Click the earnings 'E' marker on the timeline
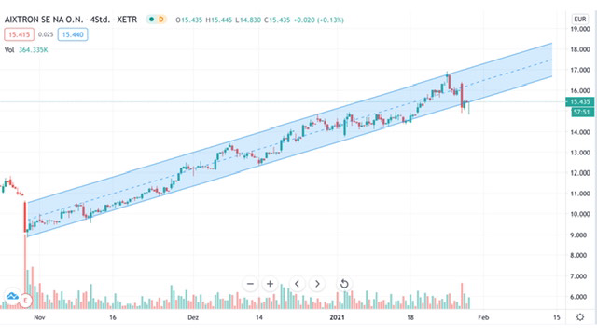 tap(26, 301)
